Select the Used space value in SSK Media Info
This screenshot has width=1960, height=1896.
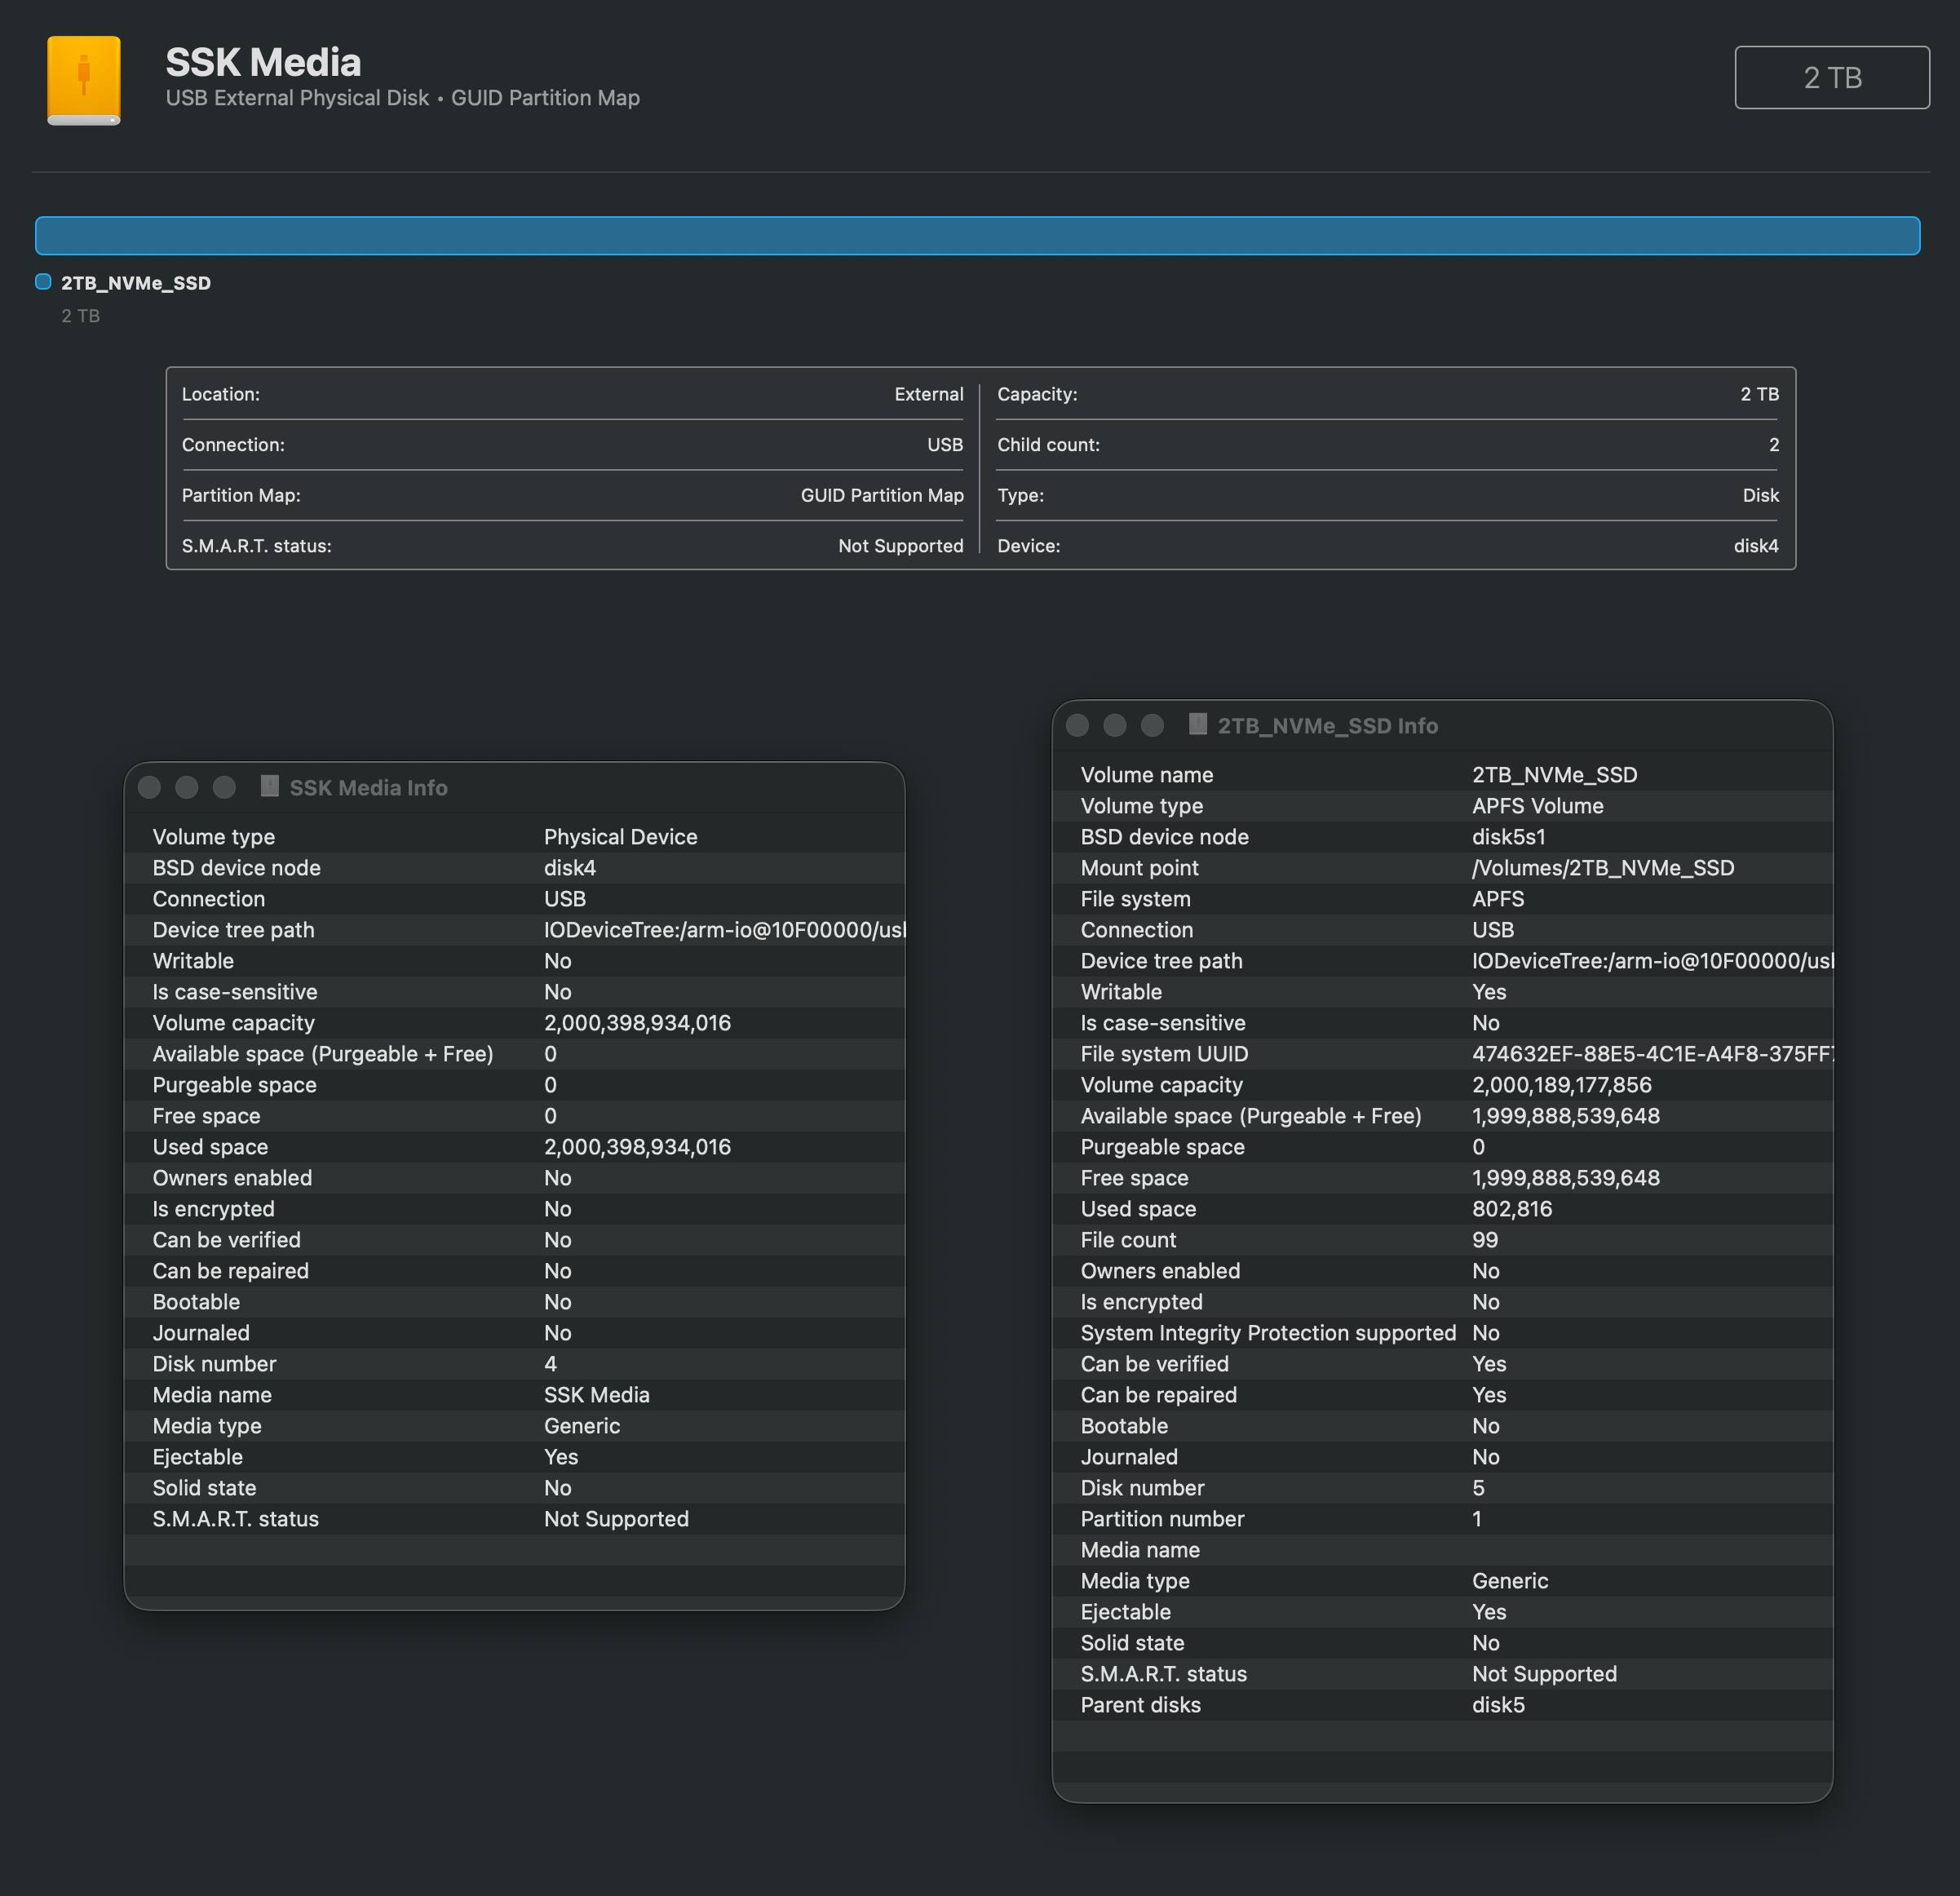click(x=637, y=1147)
